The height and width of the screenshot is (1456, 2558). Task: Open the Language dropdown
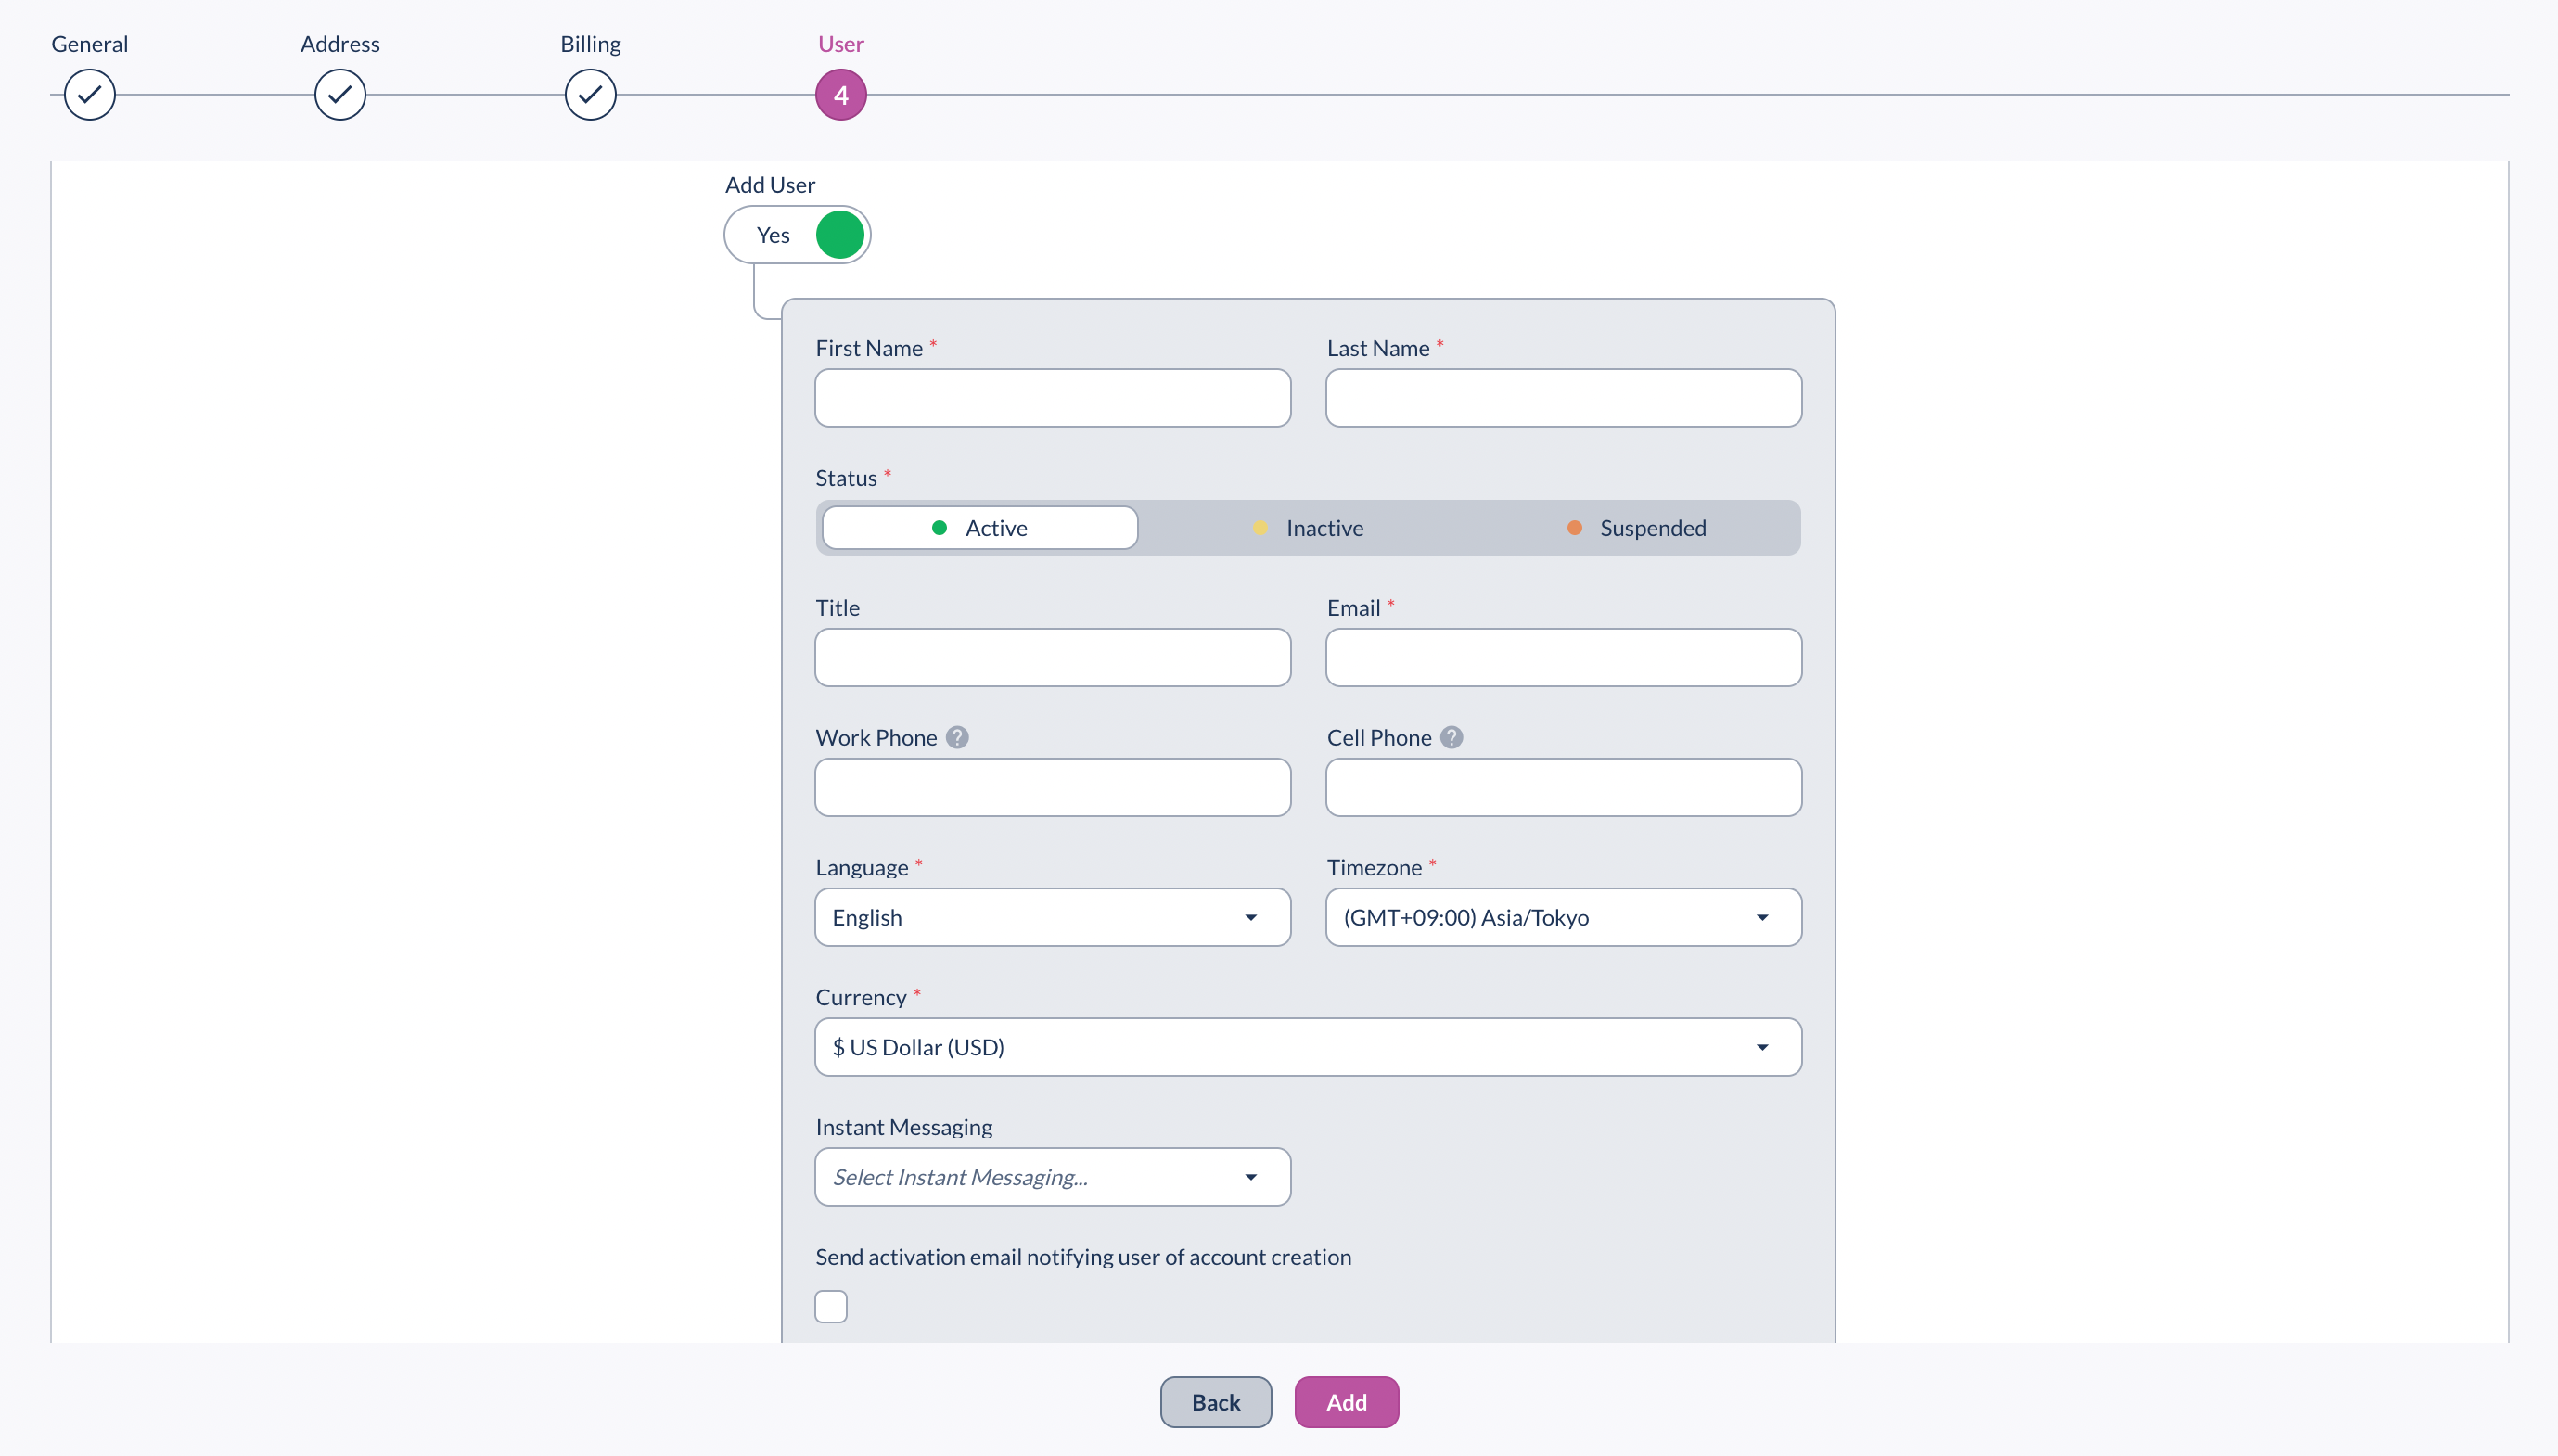point(1052,917)
